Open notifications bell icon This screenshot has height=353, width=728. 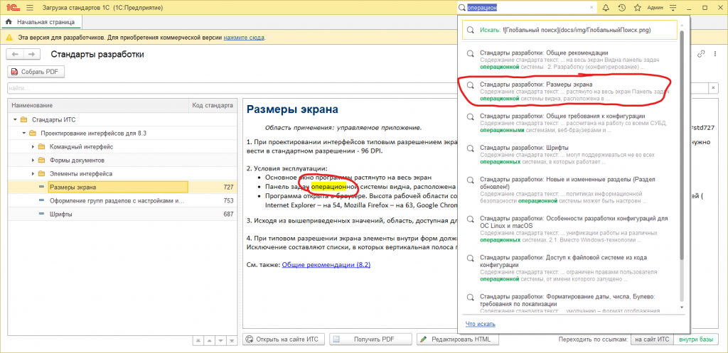tap(606, 8)
